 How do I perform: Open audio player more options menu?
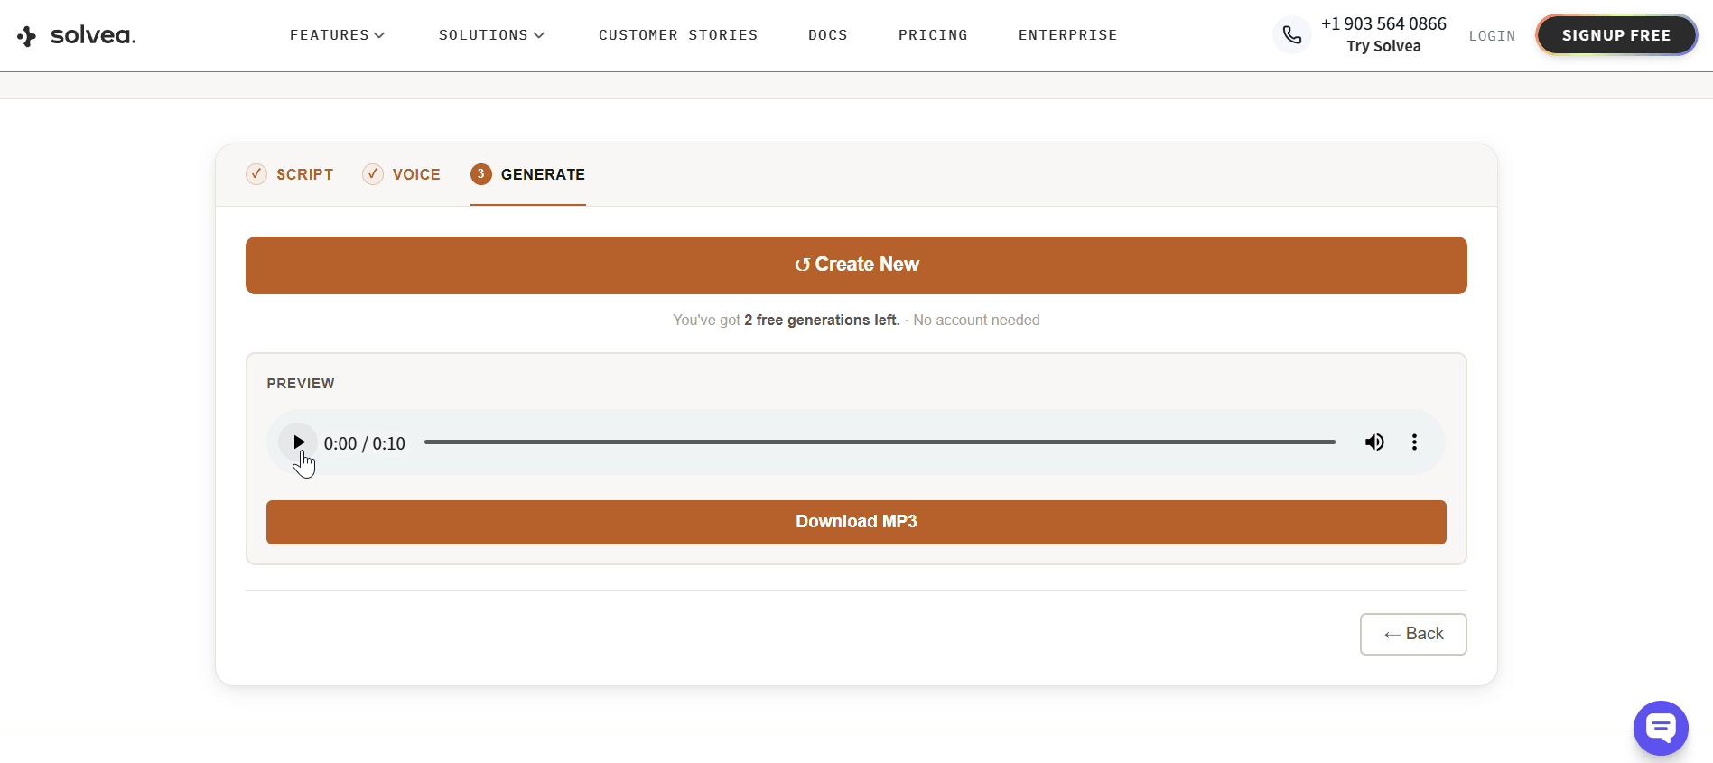point(1414,442)
